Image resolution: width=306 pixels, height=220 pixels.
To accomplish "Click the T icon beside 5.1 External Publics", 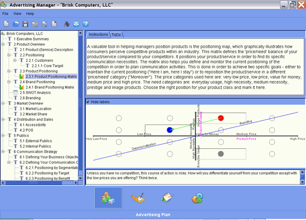I will [16, 141].
